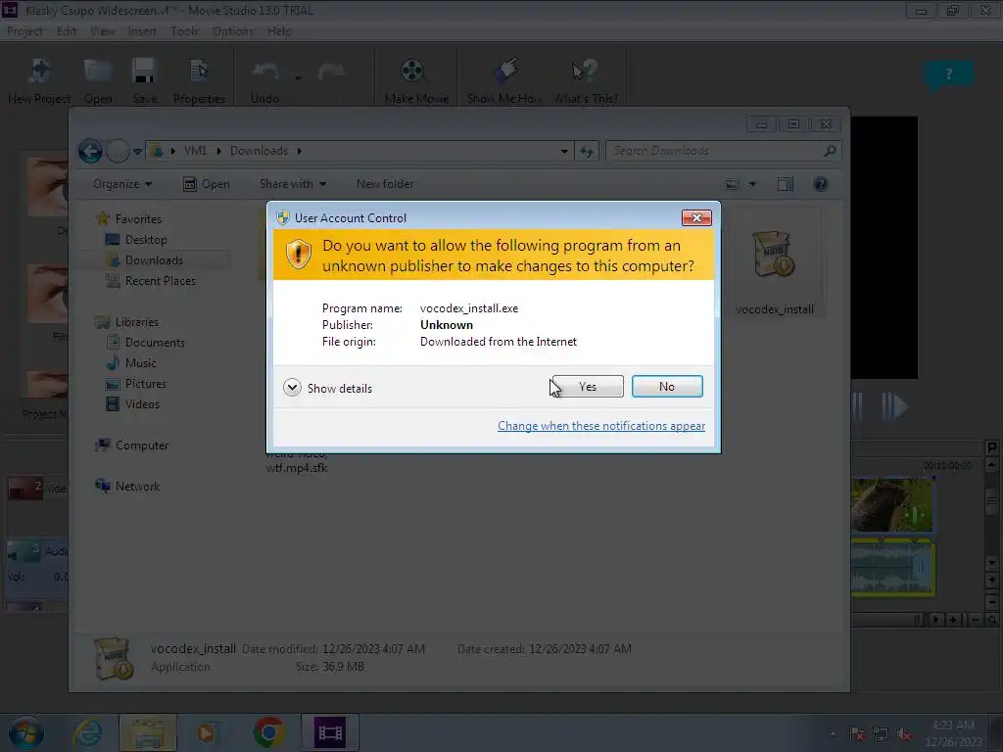Open the Share with dropdown
The image size is (1003, 752).
[293, 184]
